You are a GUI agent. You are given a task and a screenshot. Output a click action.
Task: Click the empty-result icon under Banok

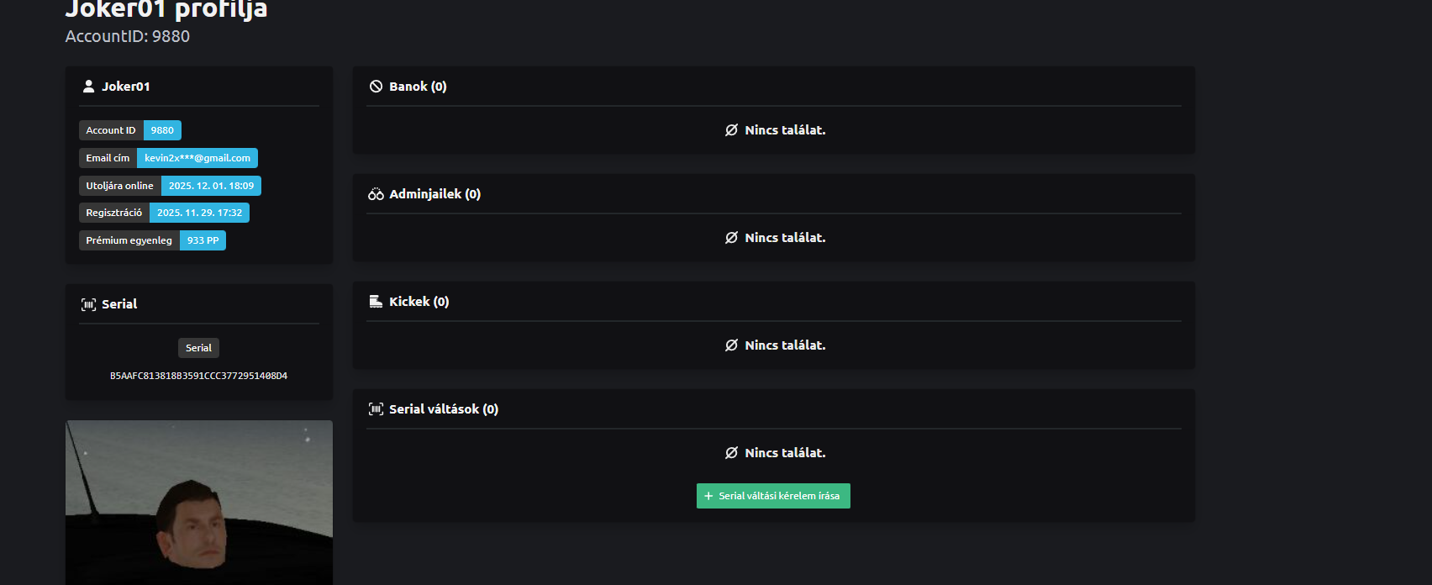(731, 130)
